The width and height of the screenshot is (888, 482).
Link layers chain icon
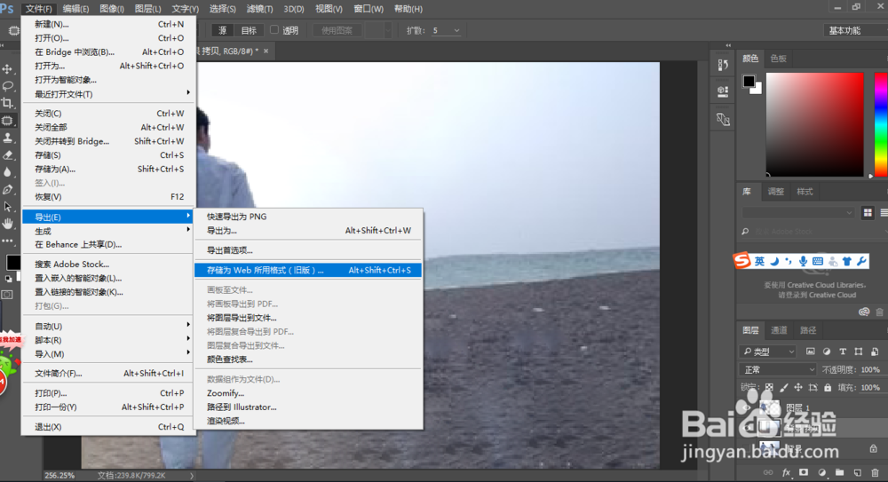[768, 472]
